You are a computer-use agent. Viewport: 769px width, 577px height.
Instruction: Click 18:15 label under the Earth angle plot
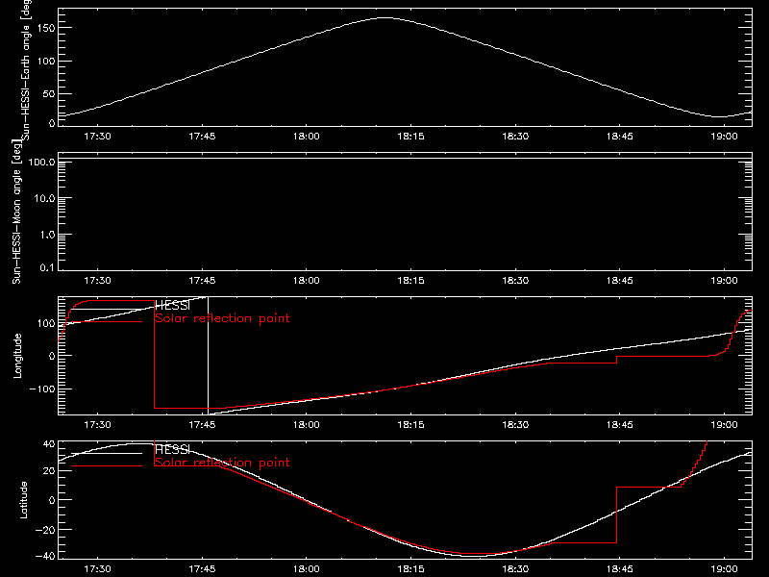click(410, 136)
